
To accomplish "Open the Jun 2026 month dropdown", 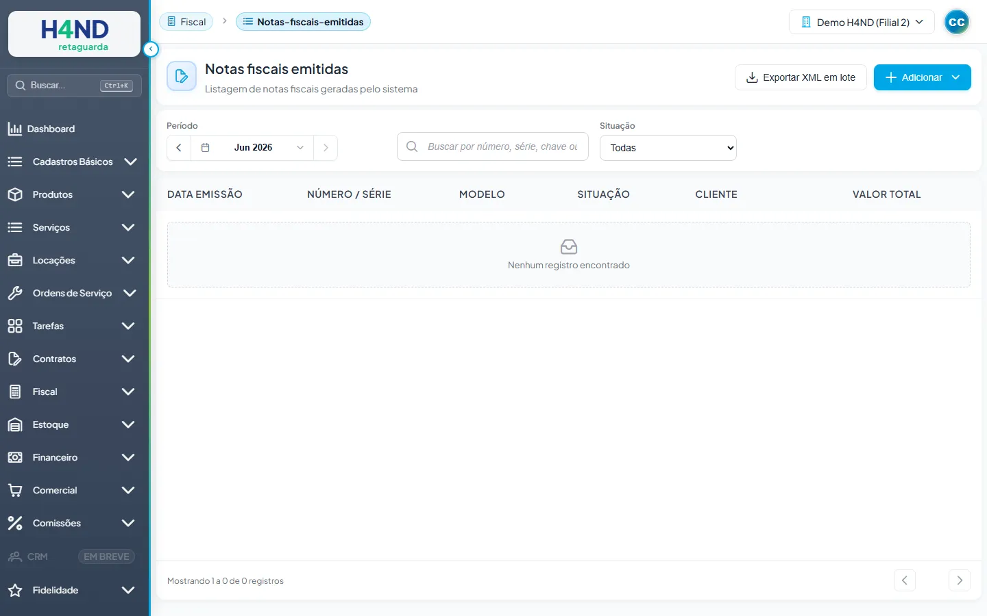I will [x=252, y=147].
